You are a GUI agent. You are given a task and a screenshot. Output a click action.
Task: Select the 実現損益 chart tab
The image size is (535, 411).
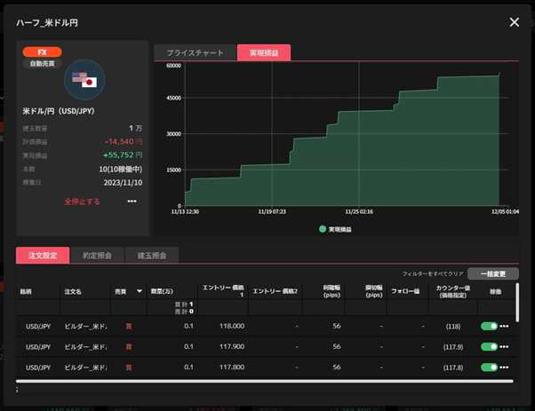pyautogui.click(x=264, y=52)
